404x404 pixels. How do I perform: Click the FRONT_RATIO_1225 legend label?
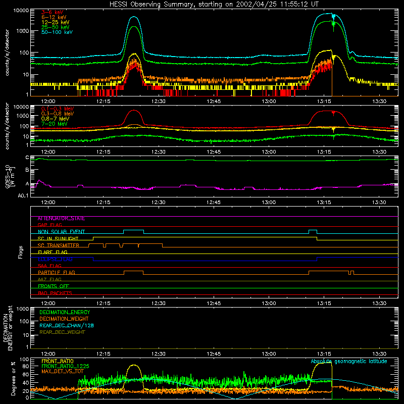coord(65,366)
